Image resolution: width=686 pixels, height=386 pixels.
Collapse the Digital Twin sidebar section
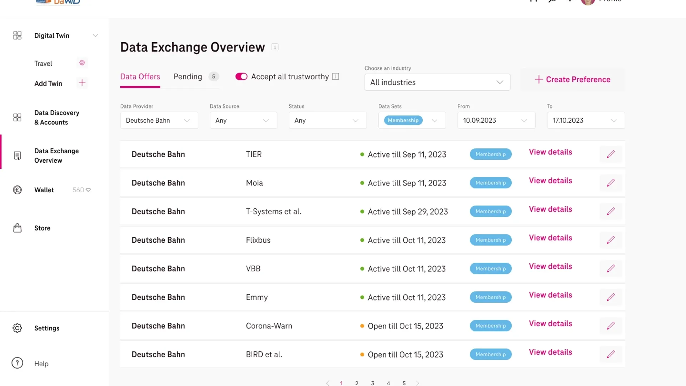95,35
